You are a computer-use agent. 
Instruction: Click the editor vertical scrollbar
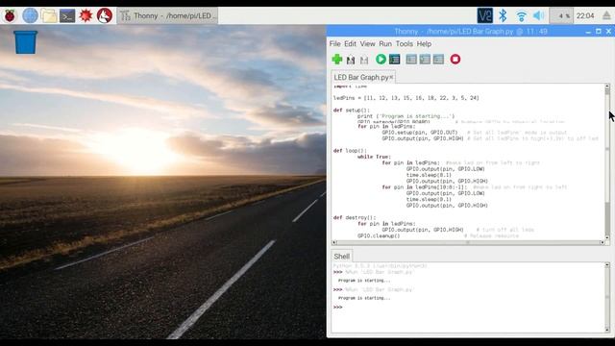[607, 161]
